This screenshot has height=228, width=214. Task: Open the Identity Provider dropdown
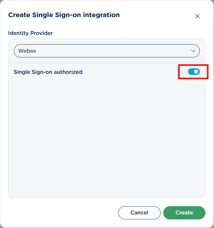coord(107,51)
